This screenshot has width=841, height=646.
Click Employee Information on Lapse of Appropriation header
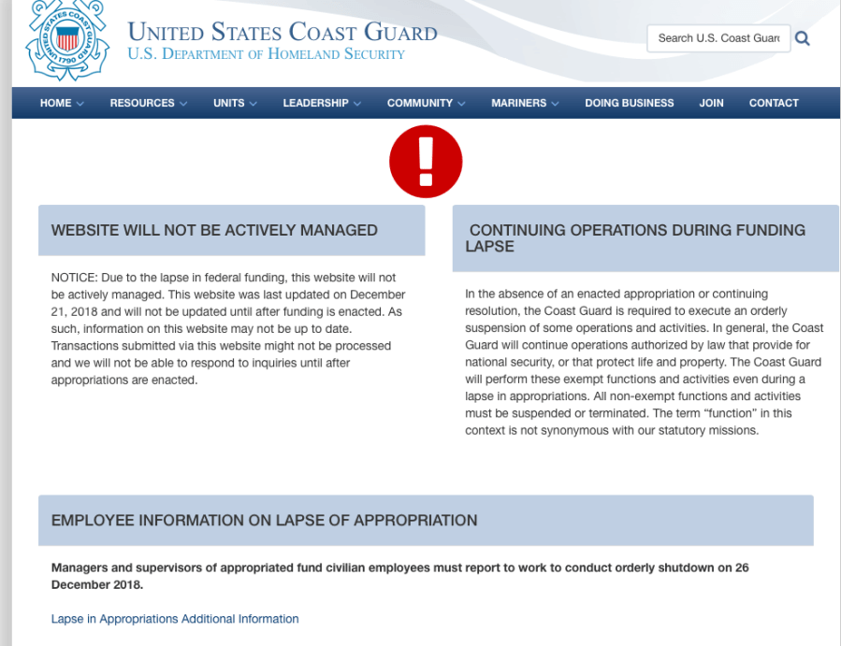[264, 520]
